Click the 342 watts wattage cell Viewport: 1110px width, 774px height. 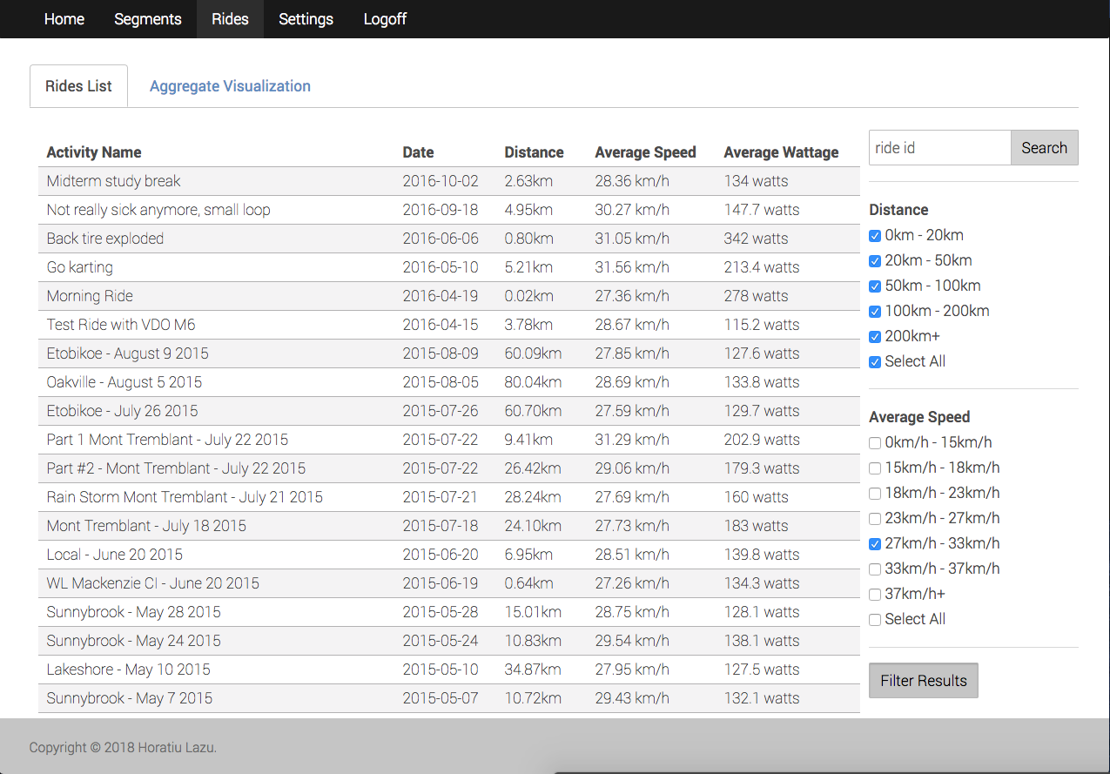coord(756,239)
